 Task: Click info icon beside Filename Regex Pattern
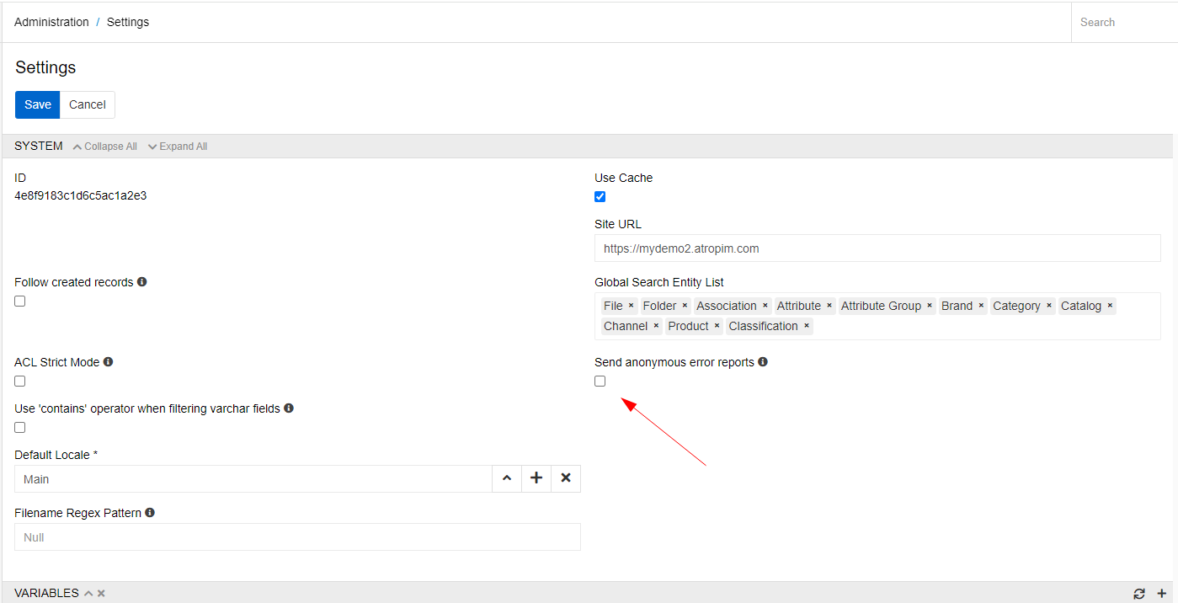click(150, 513)
